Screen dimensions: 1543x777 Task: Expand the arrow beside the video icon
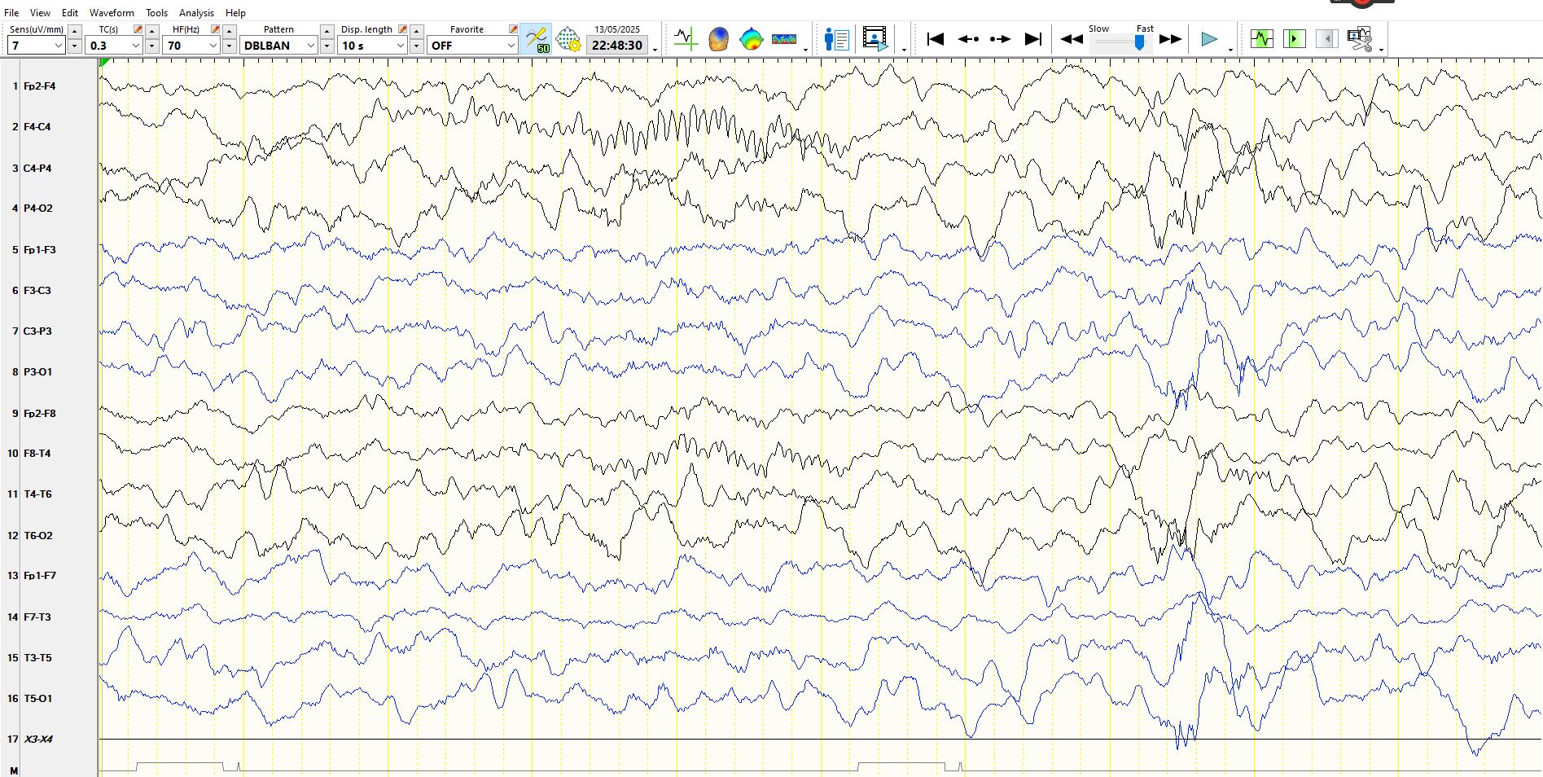[x=904, y=50]
